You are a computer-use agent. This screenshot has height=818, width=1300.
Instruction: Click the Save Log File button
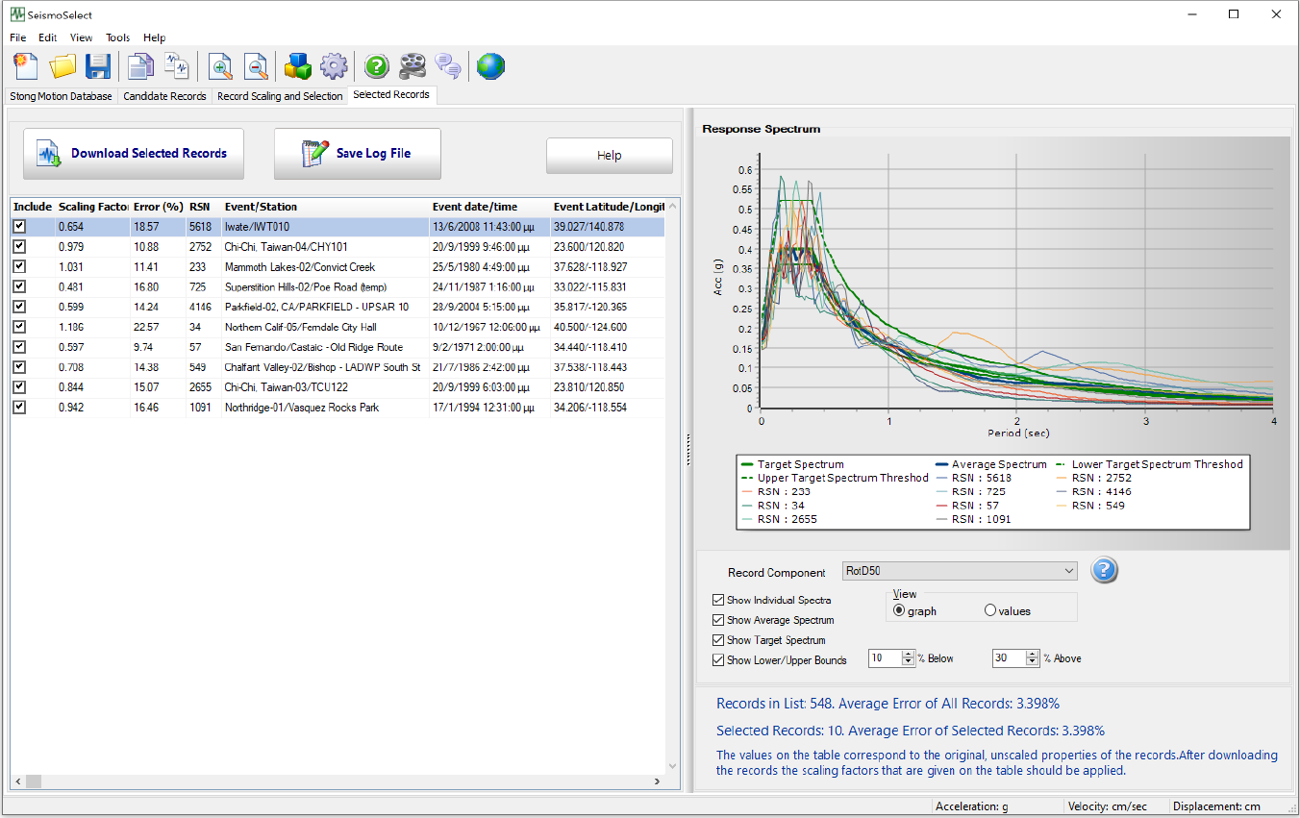358,154
